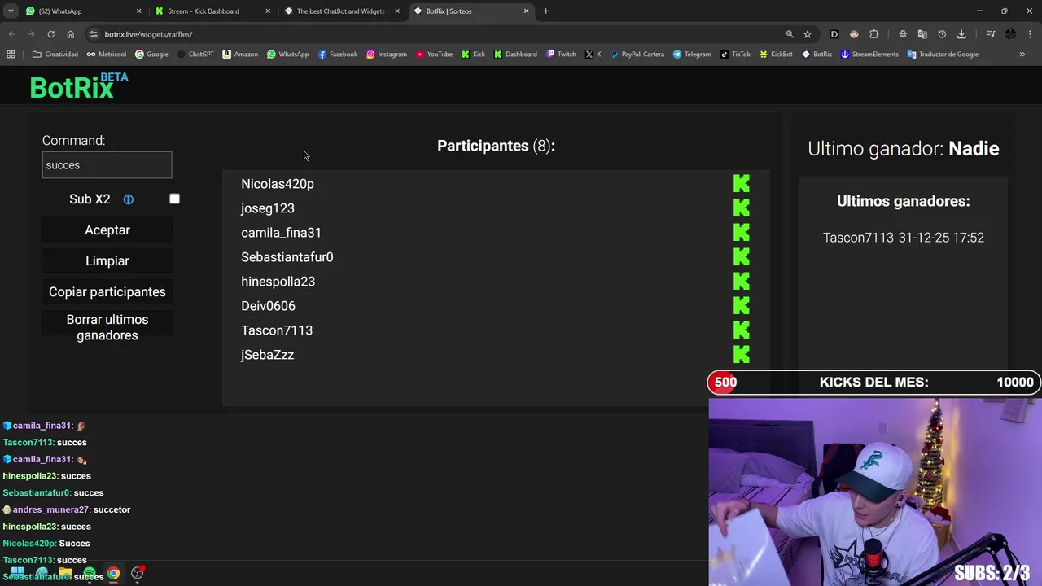Select participant Deiv0606
This screenshot has width=1042, height=586.
point(268,306)
